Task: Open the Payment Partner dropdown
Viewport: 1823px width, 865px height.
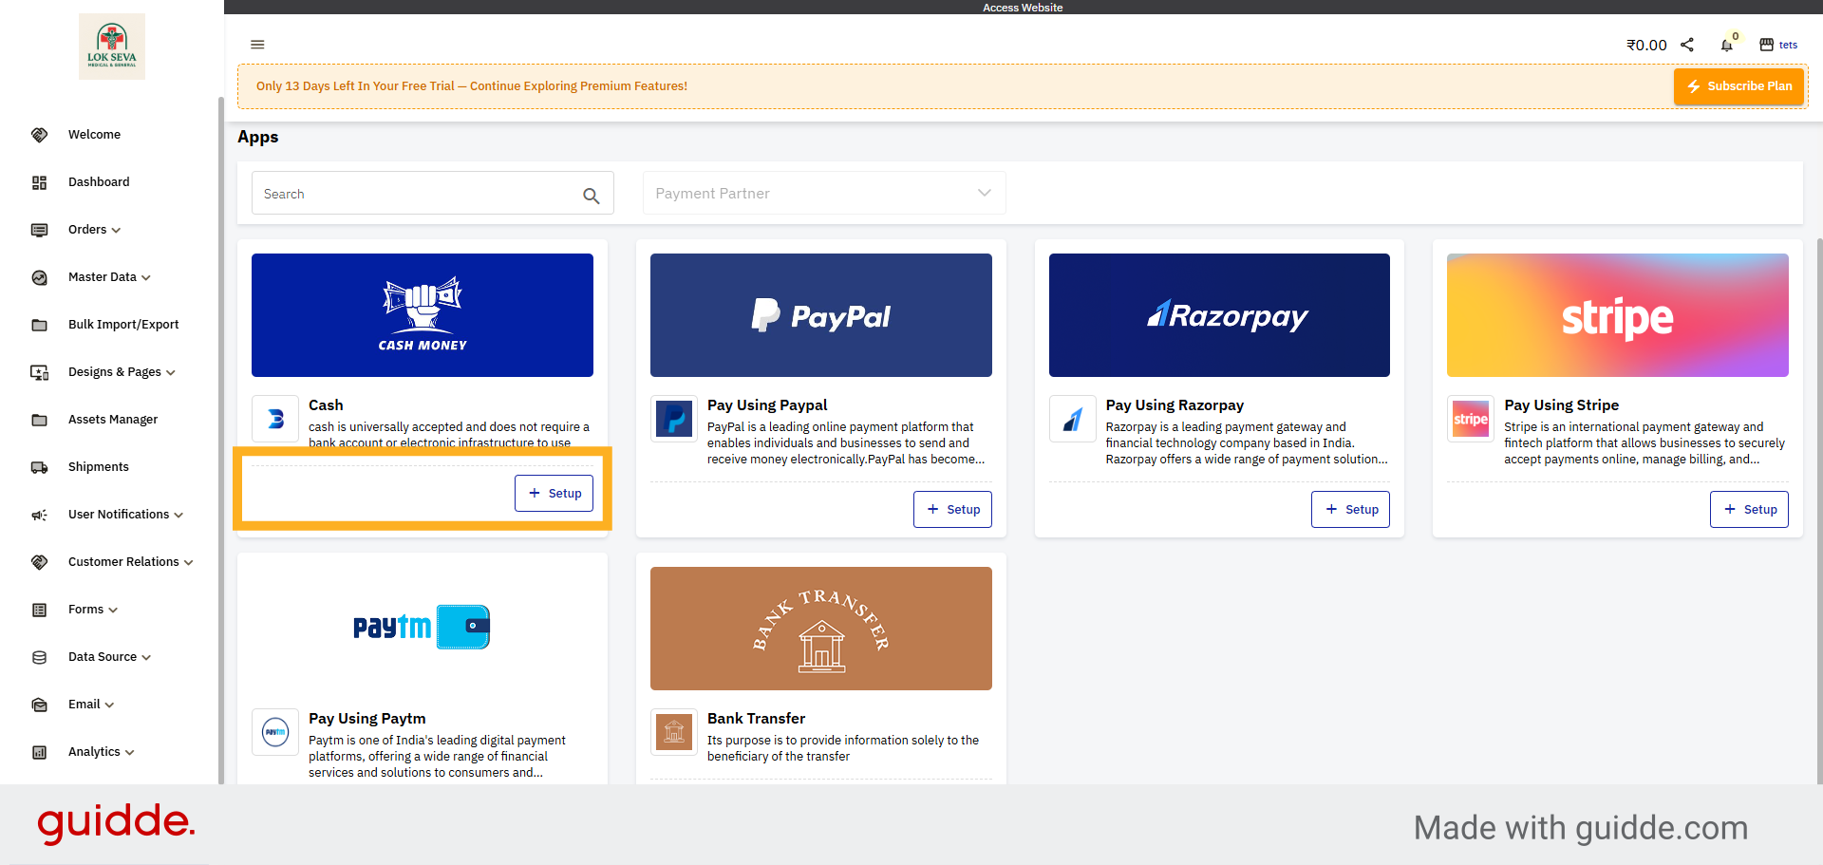Action: click(823, 193)
